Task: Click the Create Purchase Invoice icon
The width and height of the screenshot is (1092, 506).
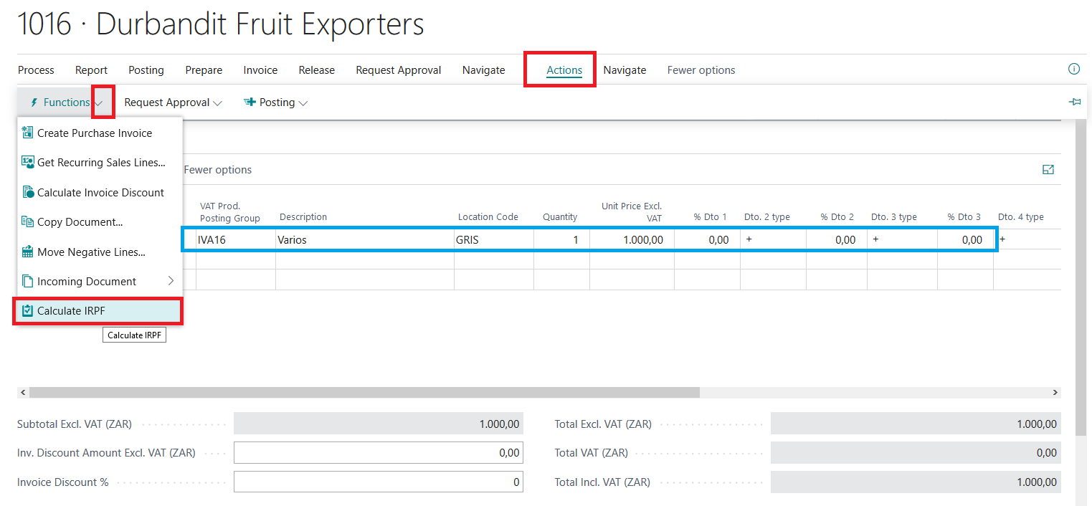Action: coord(28,133)
